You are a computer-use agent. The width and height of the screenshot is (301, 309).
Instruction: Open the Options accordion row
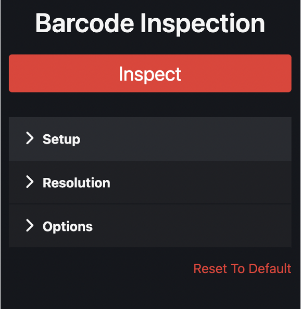[x=150, y=226]
